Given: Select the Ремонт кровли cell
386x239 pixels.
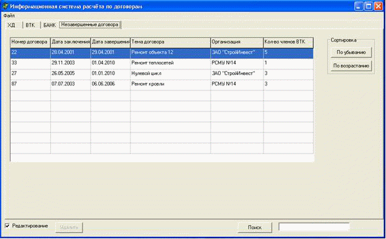Looking at the screenshot, I should [170, 85].
